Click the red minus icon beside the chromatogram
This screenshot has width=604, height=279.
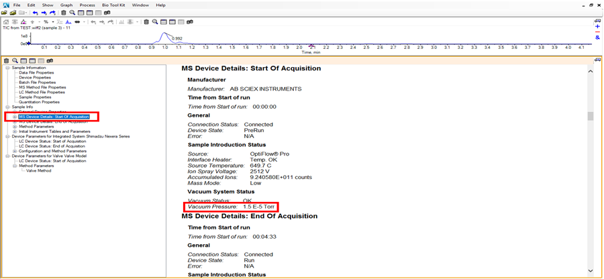click(x=597, y=32)
